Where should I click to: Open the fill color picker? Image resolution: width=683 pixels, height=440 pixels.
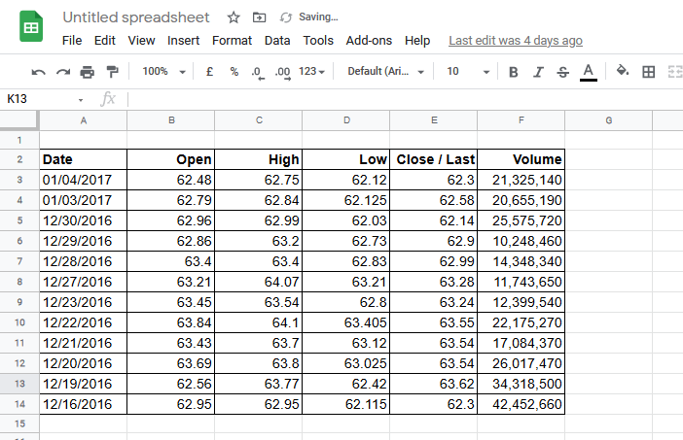pos(623,71)
